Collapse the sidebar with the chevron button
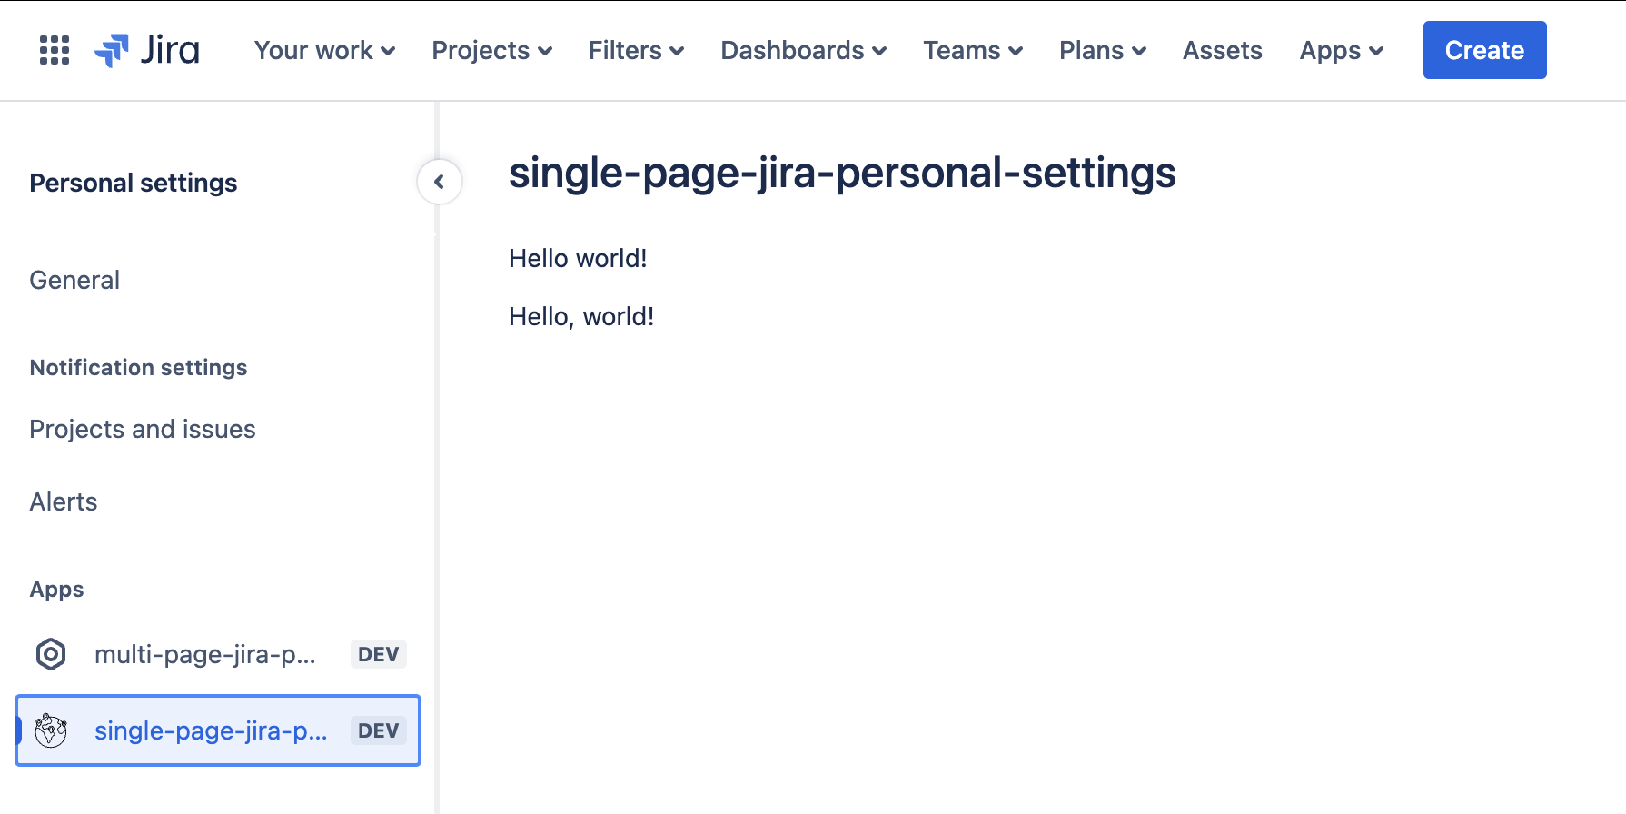This screenshot has height=814, width=1626. point(440,182)
